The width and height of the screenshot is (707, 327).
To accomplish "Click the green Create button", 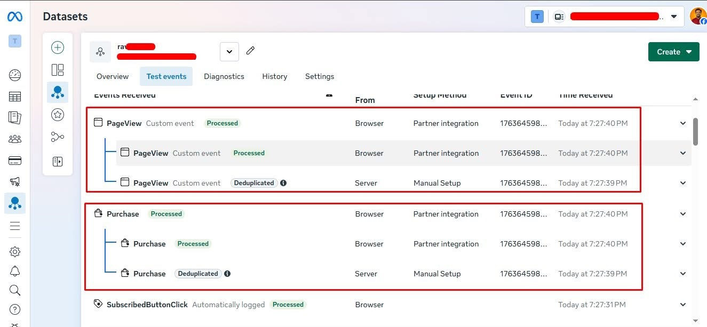I will click(x=674, y=52).
